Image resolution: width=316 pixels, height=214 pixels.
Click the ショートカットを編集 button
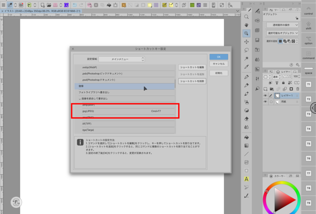tap(192, 67)
